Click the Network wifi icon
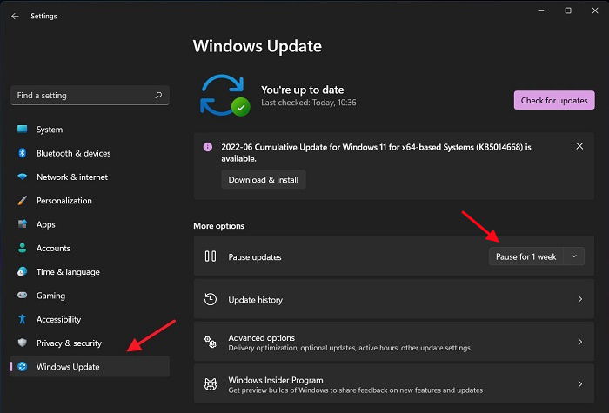The height and width of the screenshot is (413, 609). point(22,177)
